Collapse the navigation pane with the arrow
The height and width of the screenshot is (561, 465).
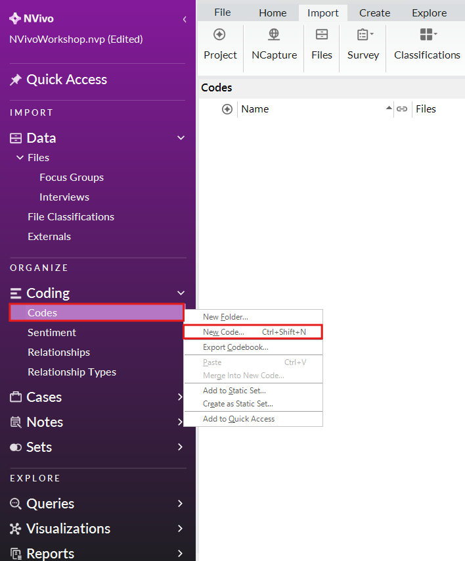[185, 19]
